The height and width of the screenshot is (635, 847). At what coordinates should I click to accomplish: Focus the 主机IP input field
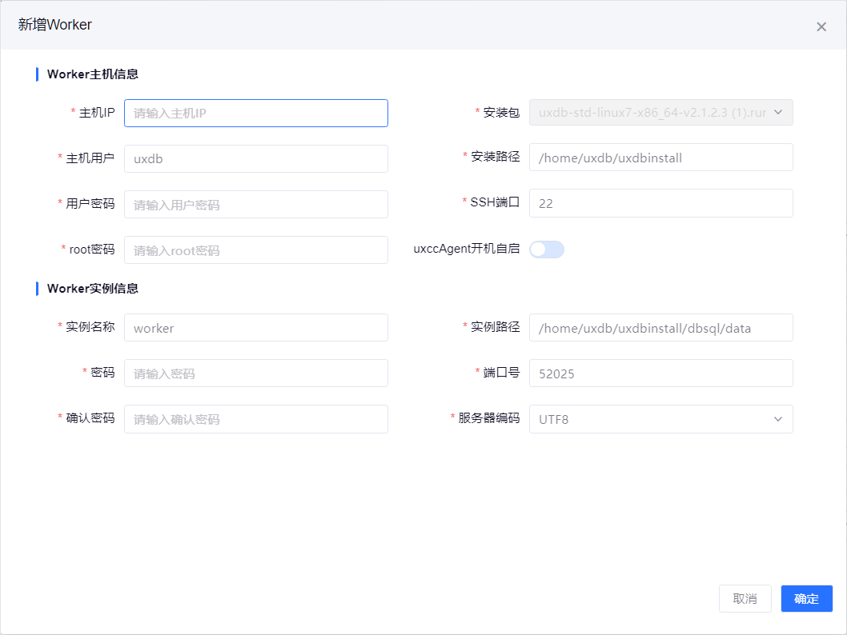point(255,114)
